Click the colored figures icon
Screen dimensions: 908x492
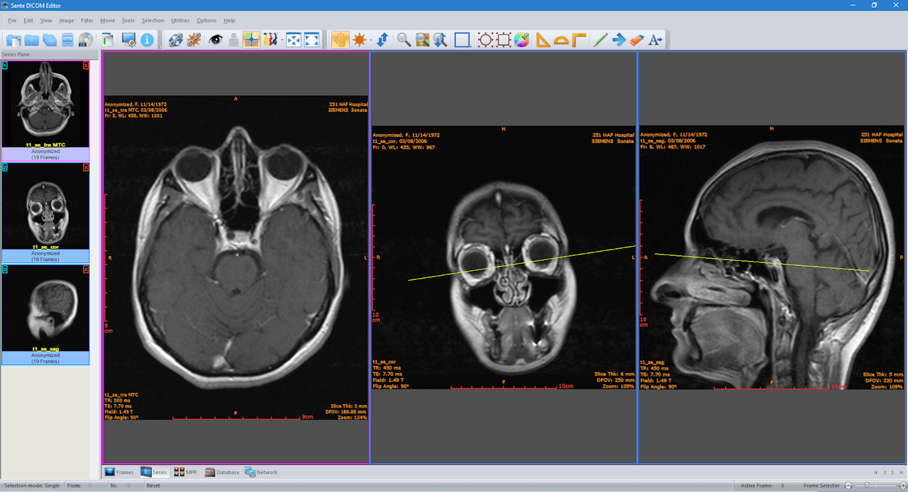click(270, 40)
